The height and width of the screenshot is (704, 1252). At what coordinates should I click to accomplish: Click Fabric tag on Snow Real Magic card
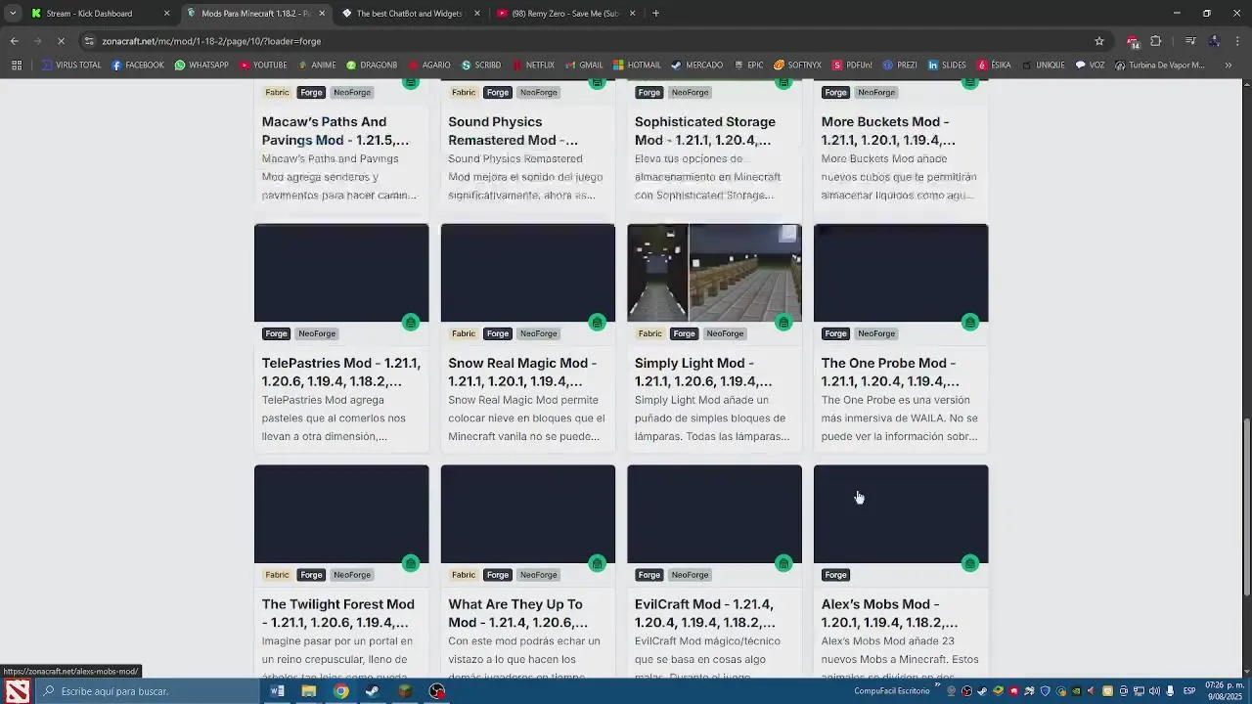pos(464,333)
